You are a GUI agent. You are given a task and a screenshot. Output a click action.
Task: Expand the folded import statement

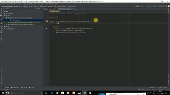(57, 17)
